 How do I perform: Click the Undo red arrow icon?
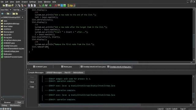[x=25, y=5]
